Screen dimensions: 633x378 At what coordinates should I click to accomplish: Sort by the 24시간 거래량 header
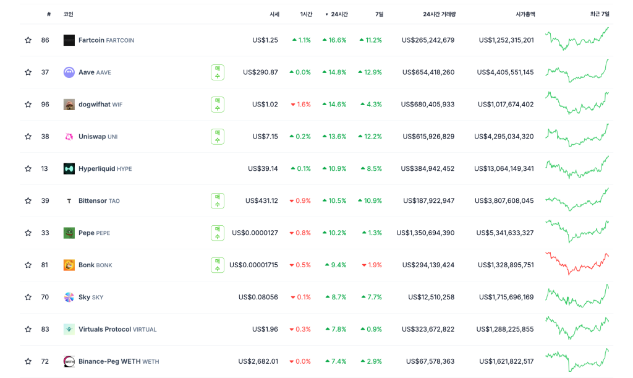(x=440, y=14)
